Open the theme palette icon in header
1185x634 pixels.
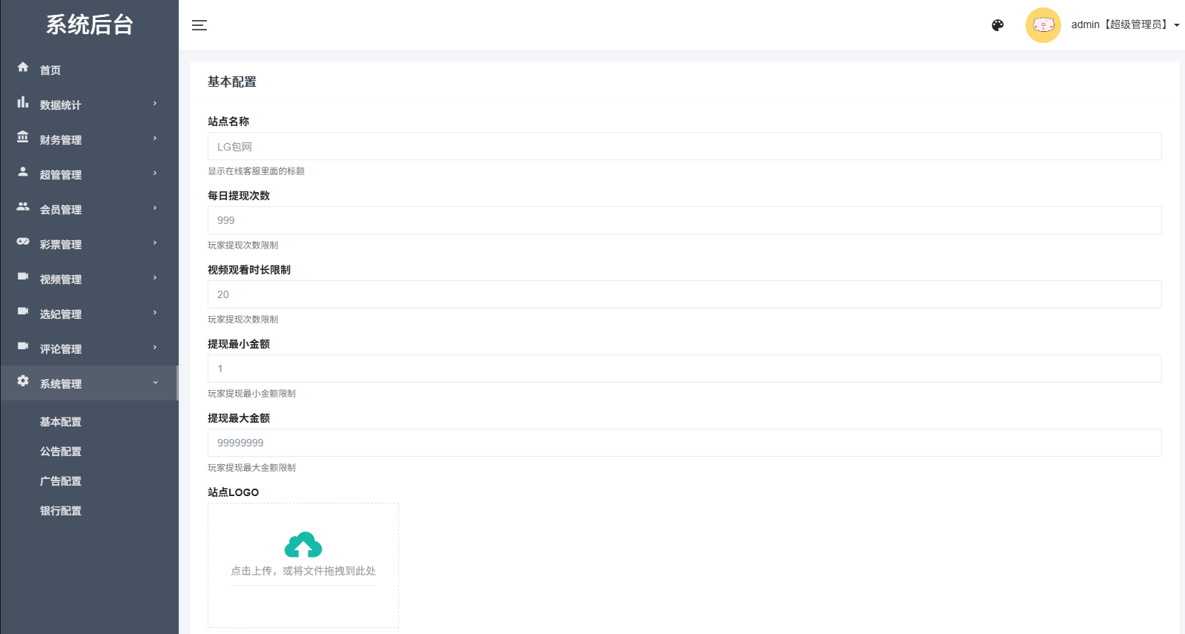click(997, 25)
